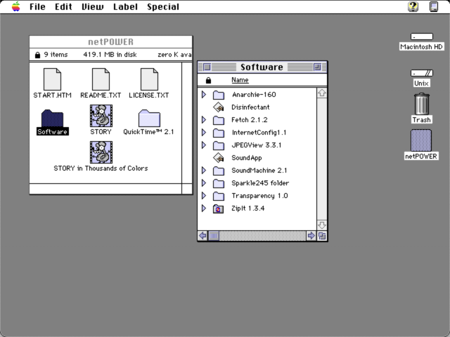Image resolution: width=450 pixels, height=337 pixels.
Task: Select the README.TXT document icon
Action: click(x=101, y=79)
